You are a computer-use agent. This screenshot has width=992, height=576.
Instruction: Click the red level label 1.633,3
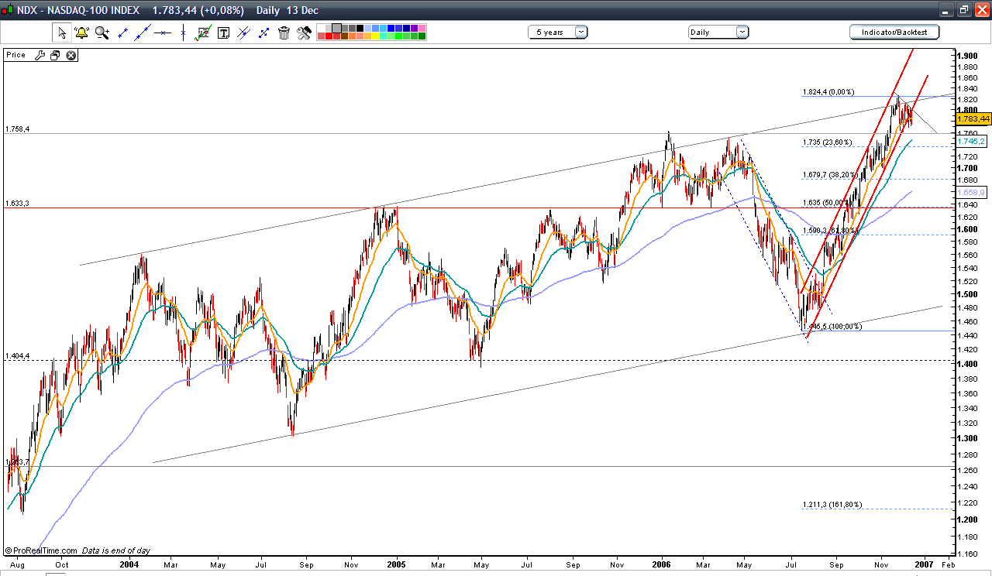(17, 204)
